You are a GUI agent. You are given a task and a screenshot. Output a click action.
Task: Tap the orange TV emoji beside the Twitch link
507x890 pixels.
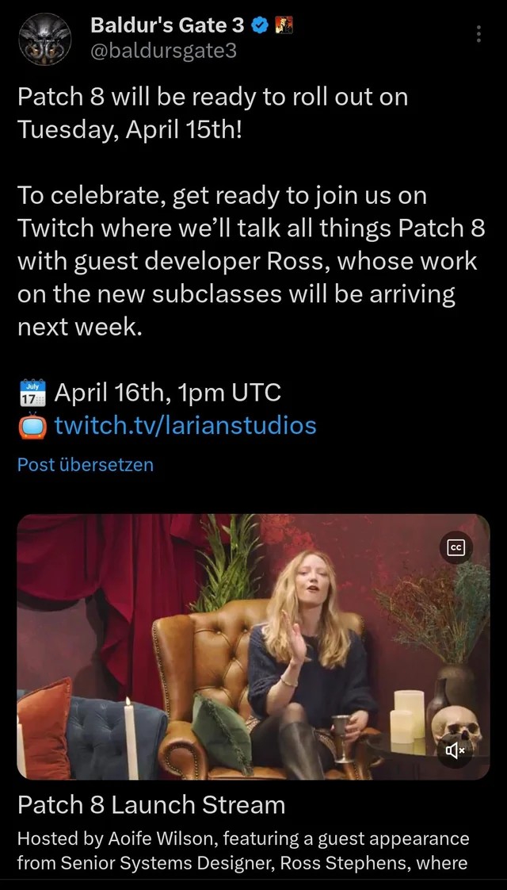point(32,426)
